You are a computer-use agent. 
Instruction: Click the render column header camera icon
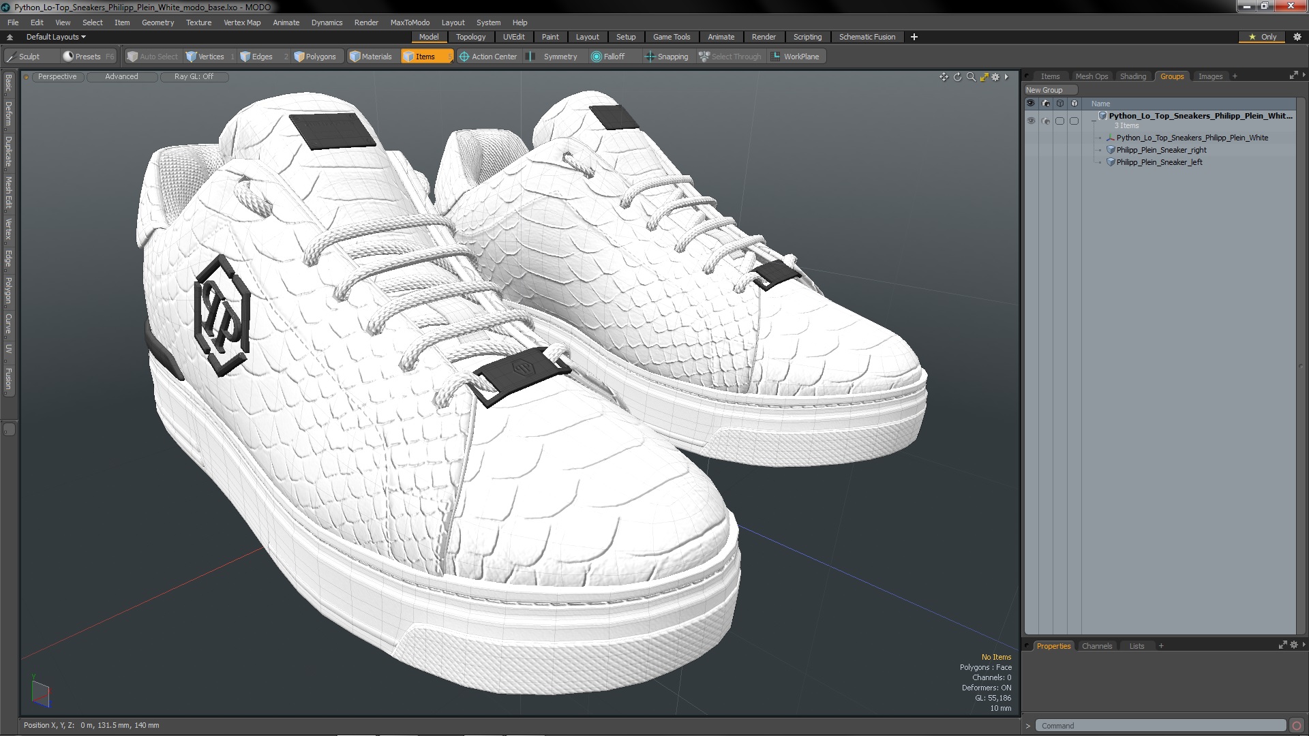click(x=1046, y=104)
